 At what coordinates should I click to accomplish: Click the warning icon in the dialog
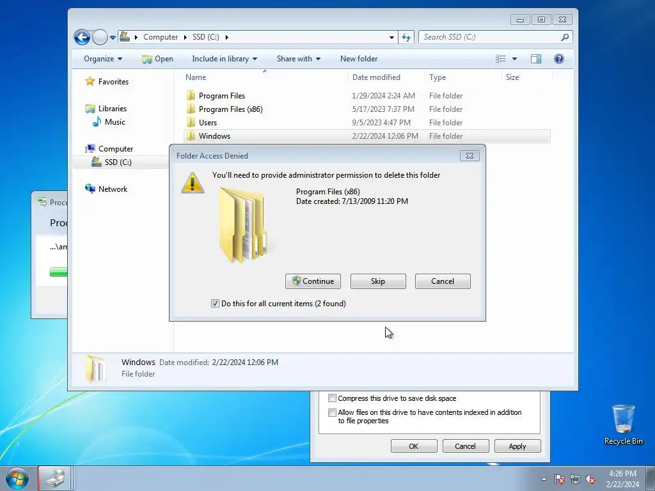[192, 182]
